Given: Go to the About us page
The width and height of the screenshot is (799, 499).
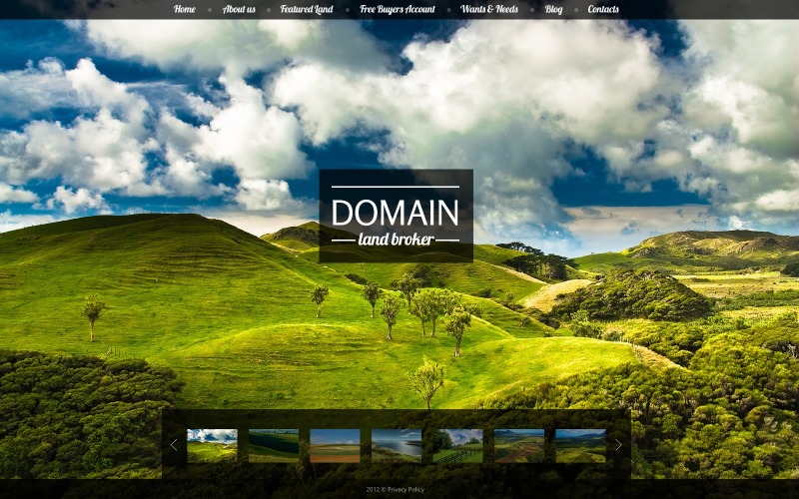Looking at the screenshot, I should (x=239, y=10).
